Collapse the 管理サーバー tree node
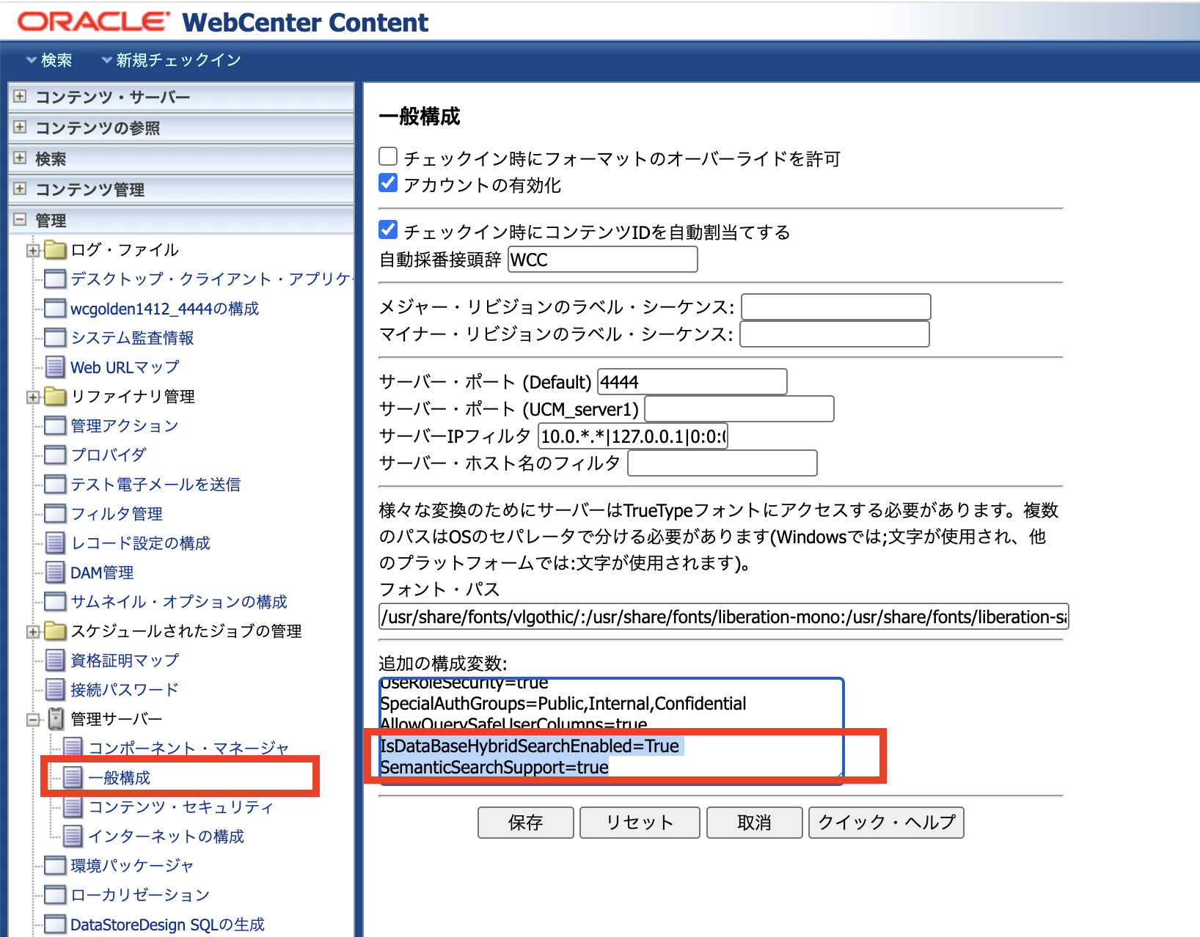 (32, 720)
